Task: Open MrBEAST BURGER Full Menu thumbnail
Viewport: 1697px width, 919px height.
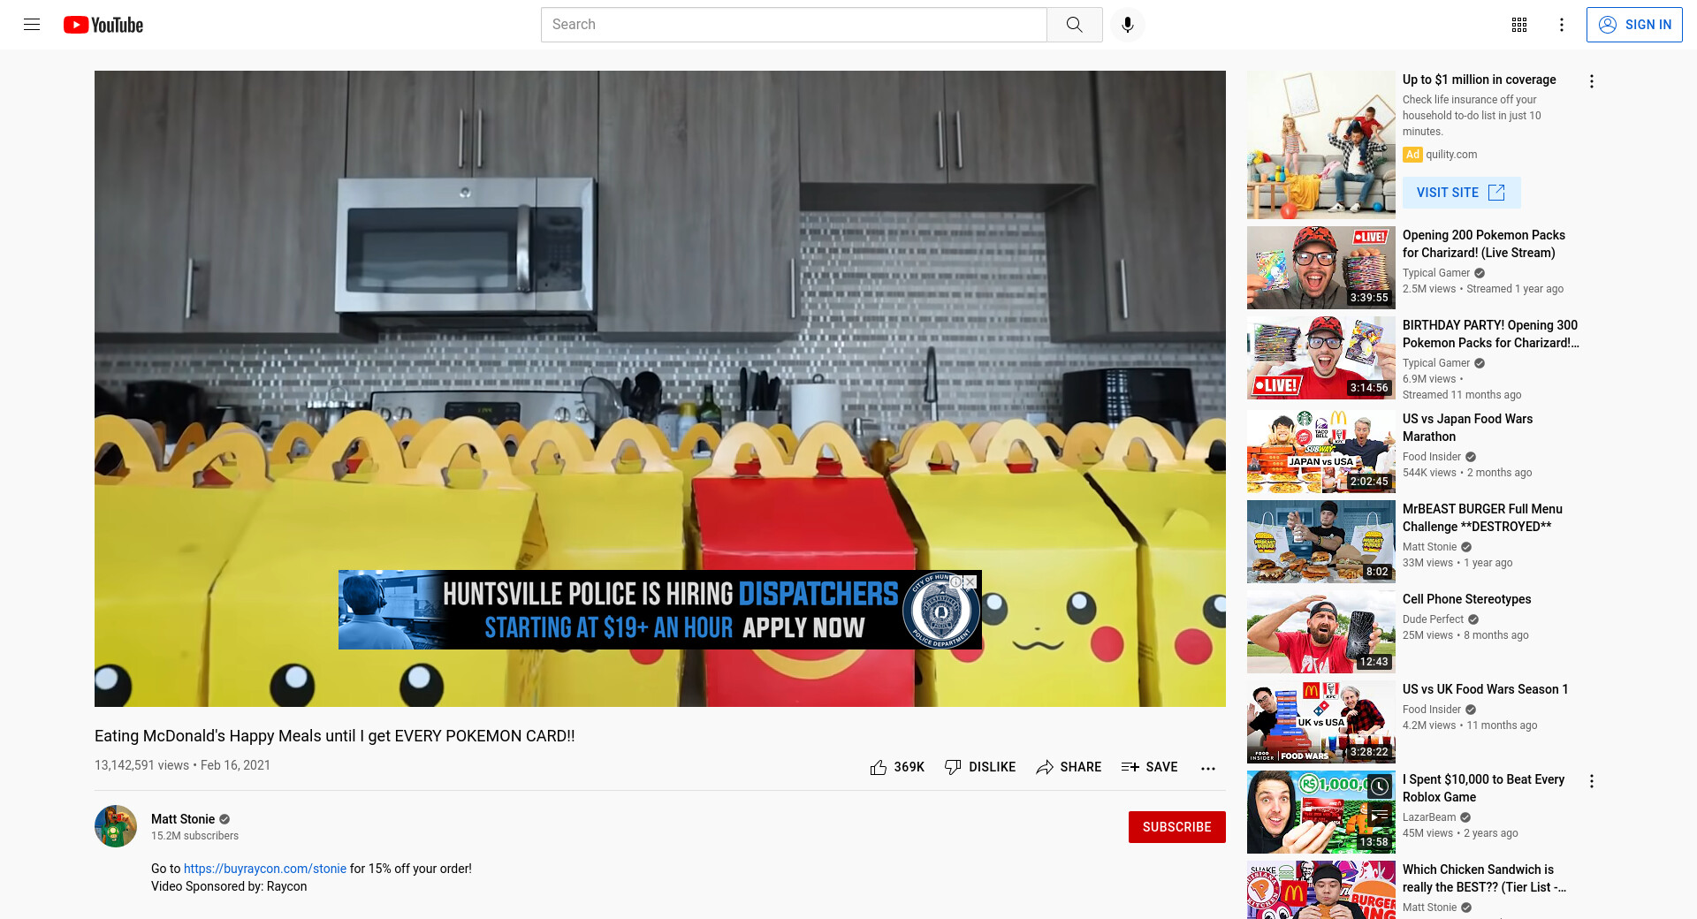Action: 1320,542
